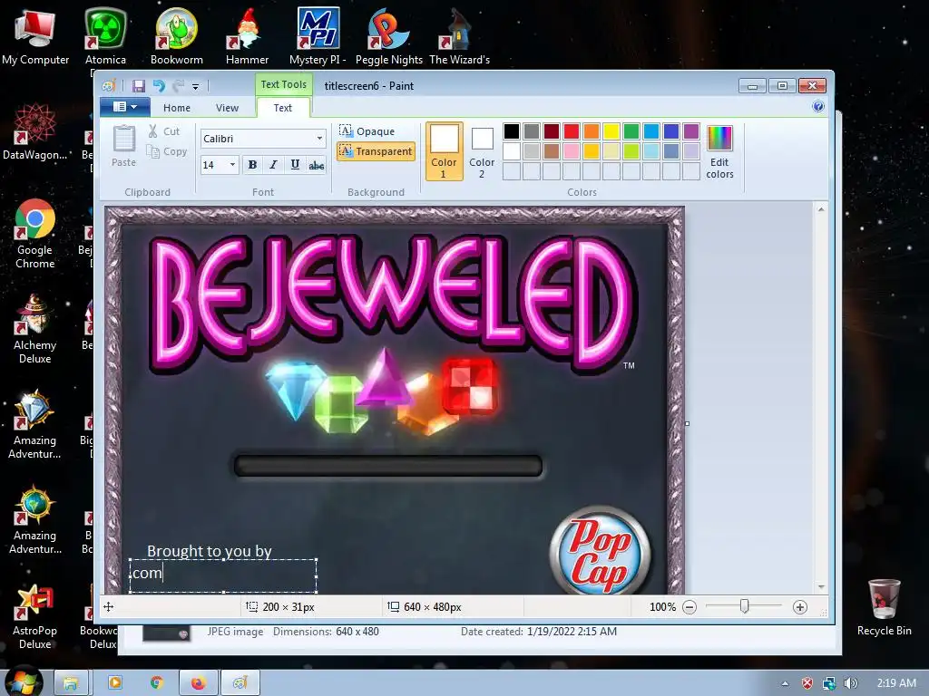Viewport: 929px width, 696px height.
Task: Switch to the View ribbon tab
Action: [227, 108]
